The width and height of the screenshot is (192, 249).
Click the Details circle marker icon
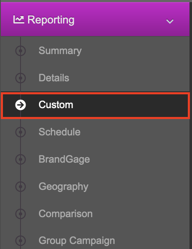[21, 78]
